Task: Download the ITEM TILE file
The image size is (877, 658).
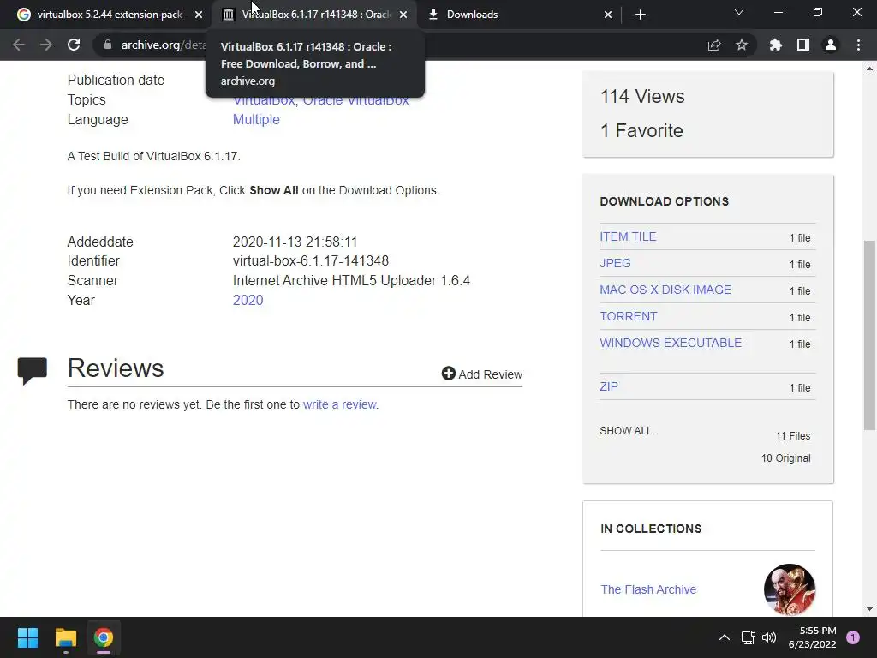Action: tap(628, 236)
